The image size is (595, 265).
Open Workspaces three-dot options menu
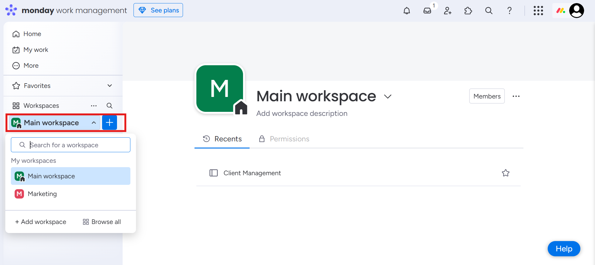coord(94,106)
